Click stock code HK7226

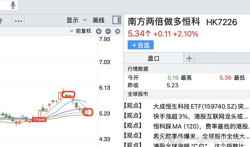pos(222,22)
